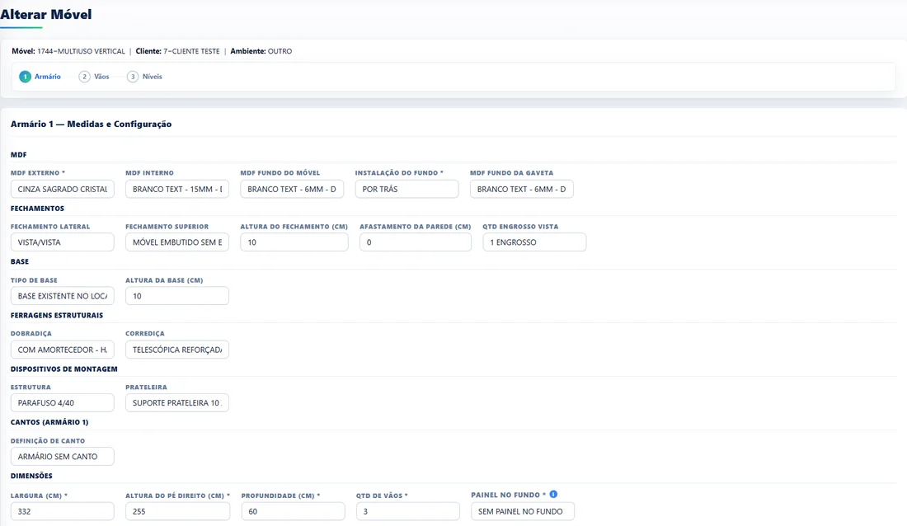Click the "7-CLIENTE TESTE" client text
The image size is (907, 526).
191,51
